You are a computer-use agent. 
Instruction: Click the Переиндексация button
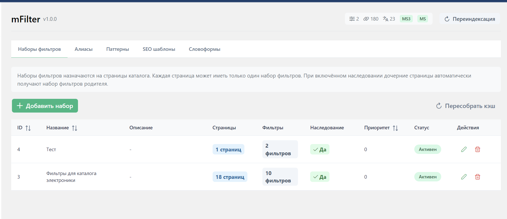tap(470, 19)
